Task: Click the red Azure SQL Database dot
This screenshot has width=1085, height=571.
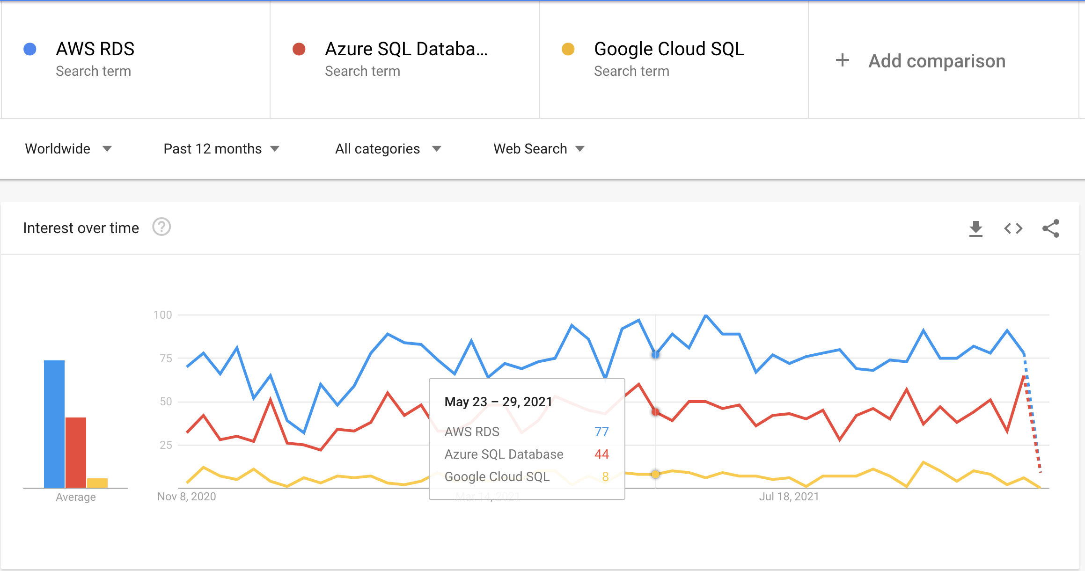Action: click(x=299, y=49)
